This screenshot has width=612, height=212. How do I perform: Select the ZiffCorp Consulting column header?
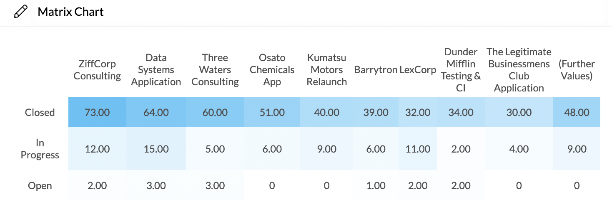(97, 70)
